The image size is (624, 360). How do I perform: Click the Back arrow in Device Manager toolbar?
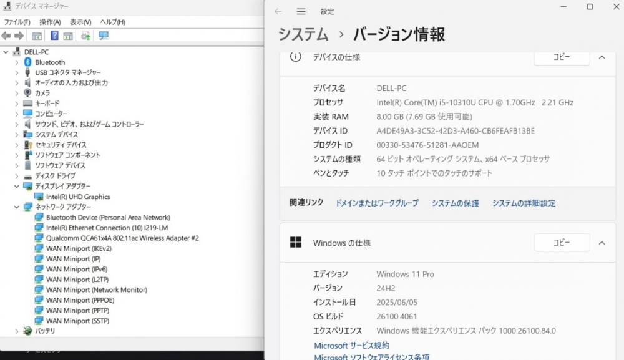tap(6, 36)
